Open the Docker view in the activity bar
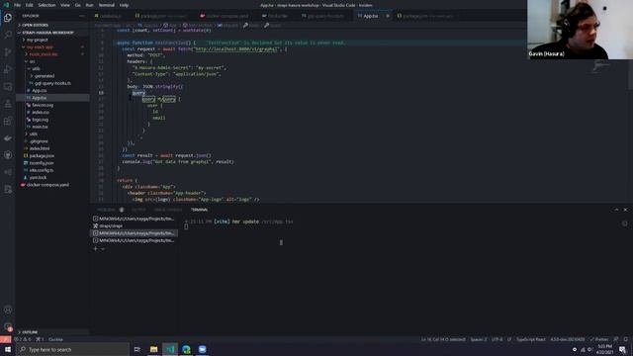633x356 pixels. tap(8, 138)
